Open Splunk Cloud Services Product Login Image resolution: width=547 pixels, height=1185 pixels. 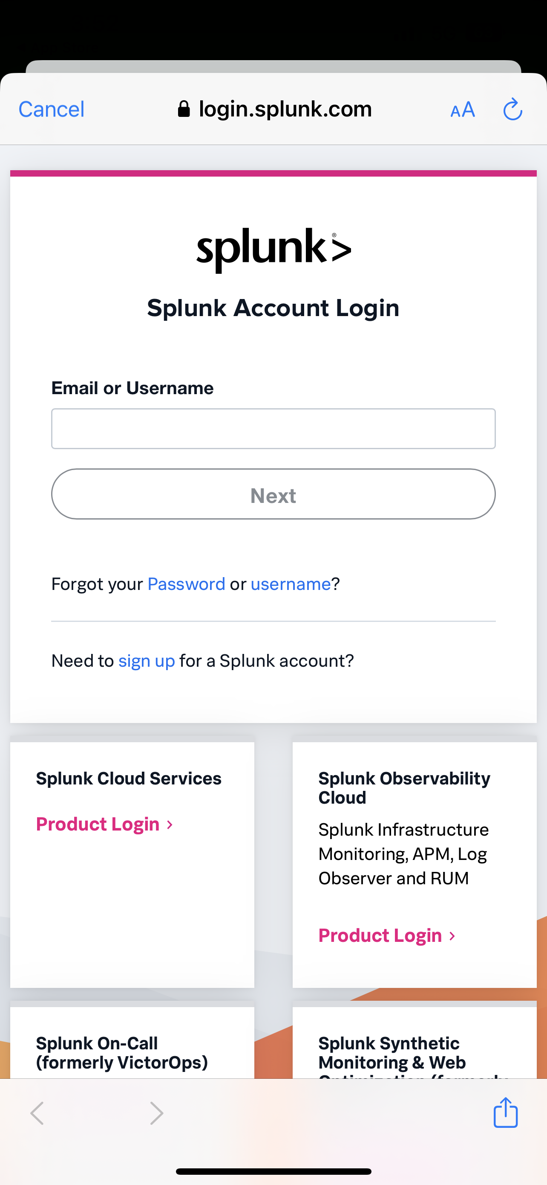click(x=105, y=824)
